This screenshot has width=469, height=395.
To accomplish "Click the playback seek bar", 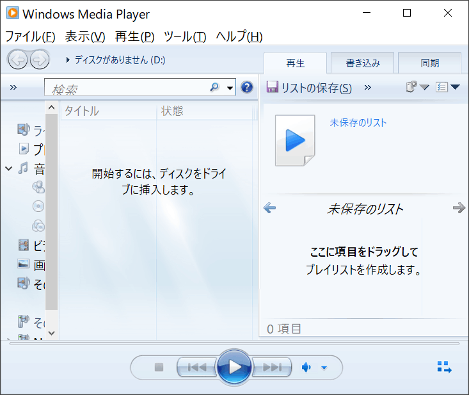I will [x=234, y=344].
